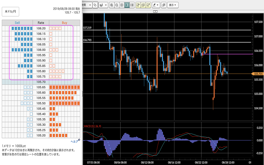Image resolution: width=264 pixels, height=165 pixels.
Task: Click the Buy column header
Action: [65, 22]
